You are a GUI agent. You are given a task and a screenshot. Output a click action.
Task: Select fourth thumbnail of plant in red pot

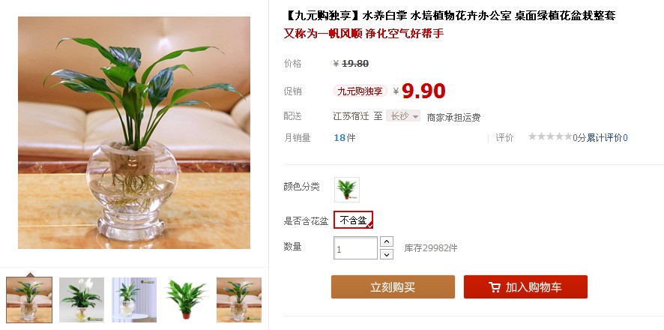click(187, 300)
